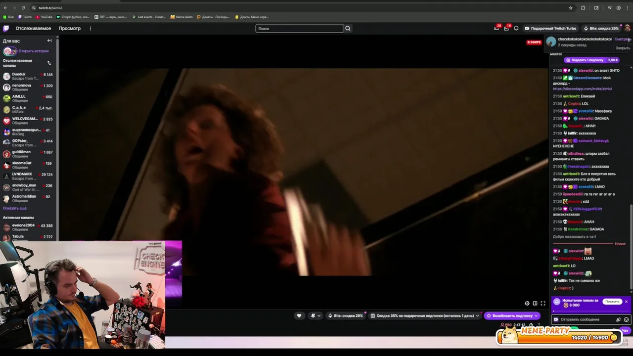Click Bits скидка 29% in top bar
The image size is (633, 356).
(601, 28)
